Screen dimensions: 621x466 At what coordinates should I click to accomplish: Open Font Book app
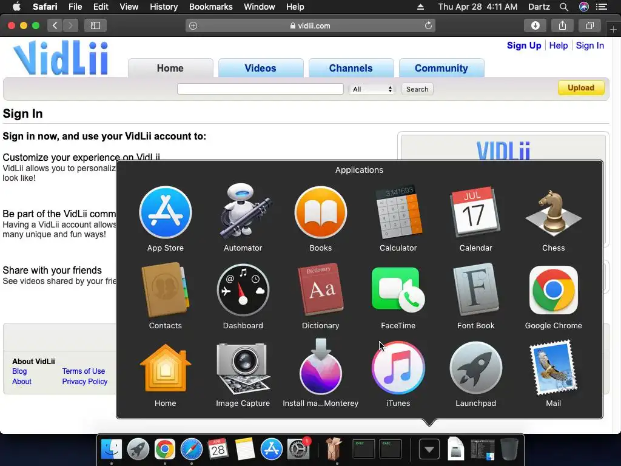(475, 289)
